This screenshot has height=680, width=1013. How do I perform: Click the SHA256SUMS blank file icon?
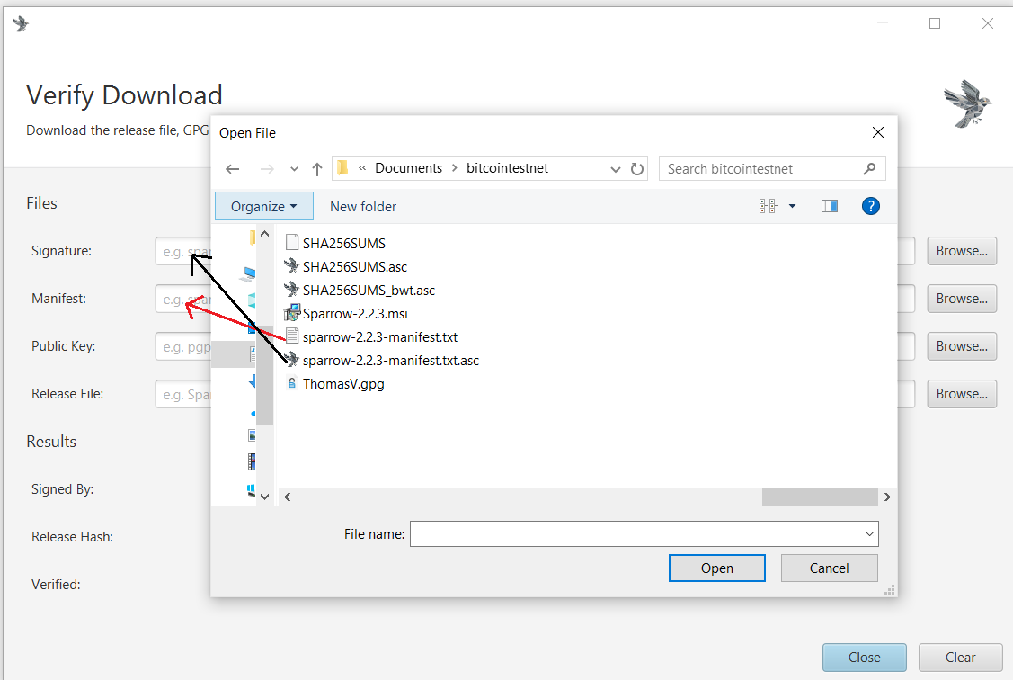click(292, 242)
